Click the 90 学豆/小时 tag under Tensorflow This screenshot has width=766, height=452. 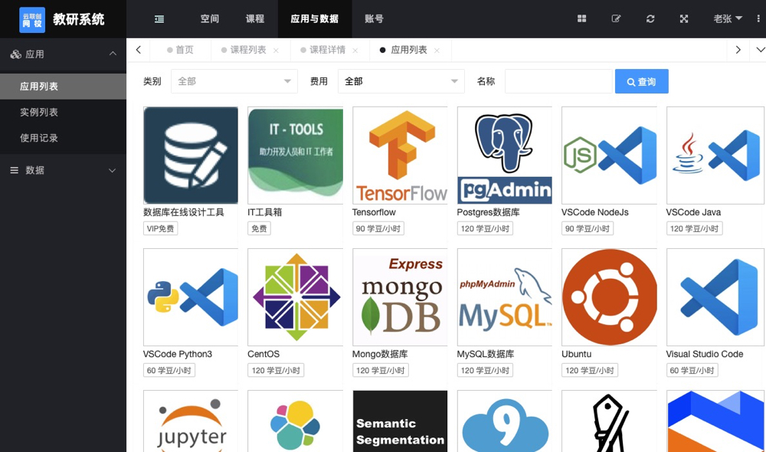point(378,228)
